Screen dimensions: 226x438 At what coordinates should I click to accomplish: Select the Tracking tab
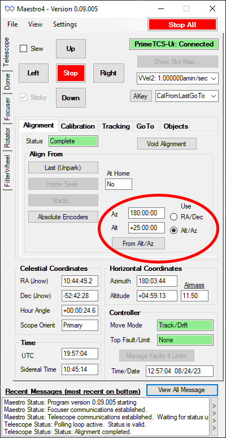pyautogui.click(x=116, y=126)
